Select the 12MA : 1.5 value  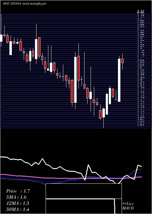18,203
